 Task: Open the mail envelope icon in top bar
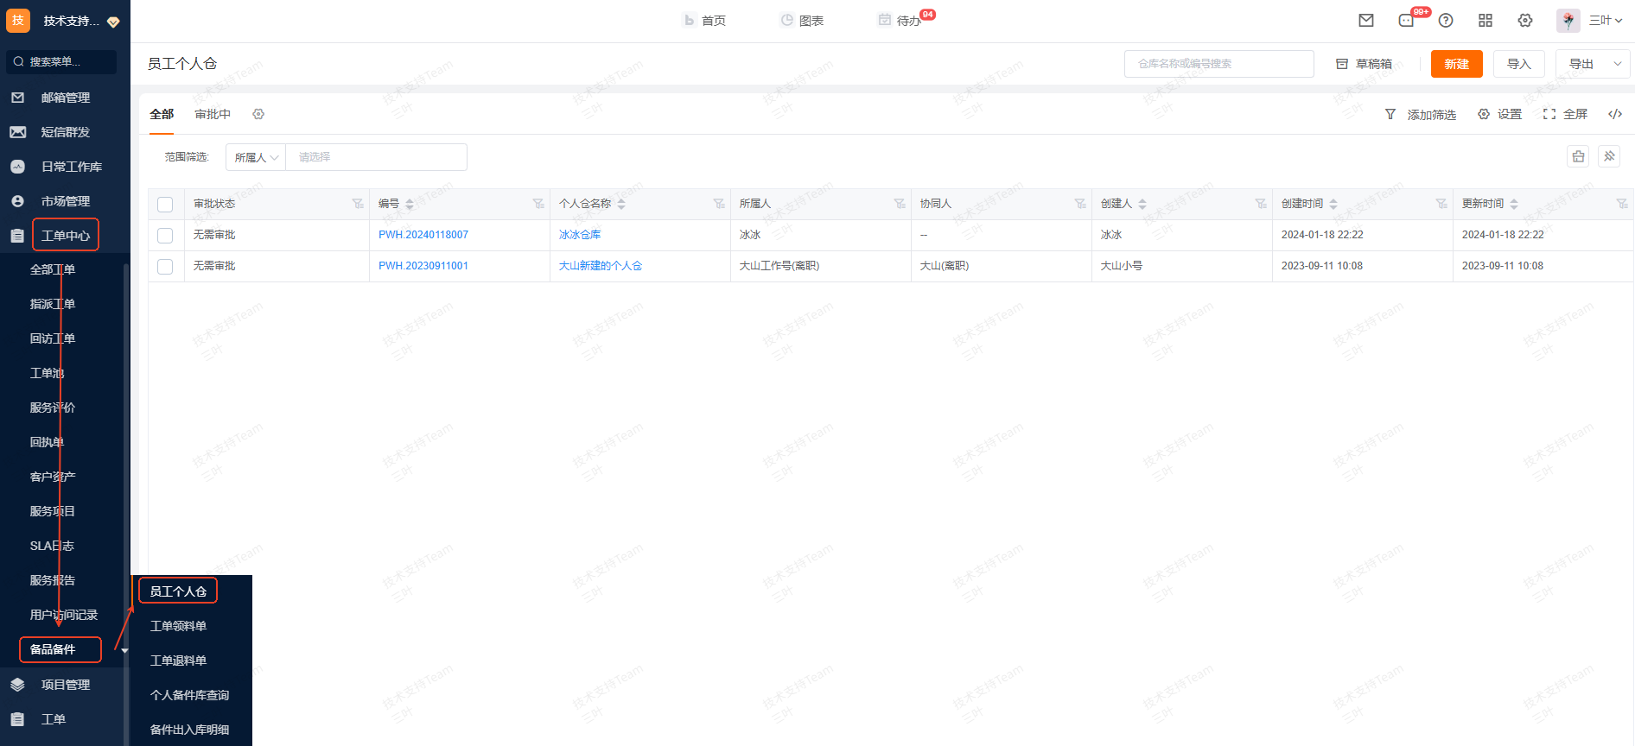[x=1366, y=21]
